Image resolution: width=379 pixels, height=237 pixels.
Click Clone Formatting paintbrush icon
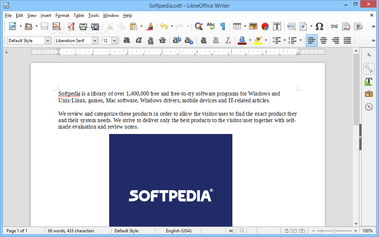coord(150,26)
